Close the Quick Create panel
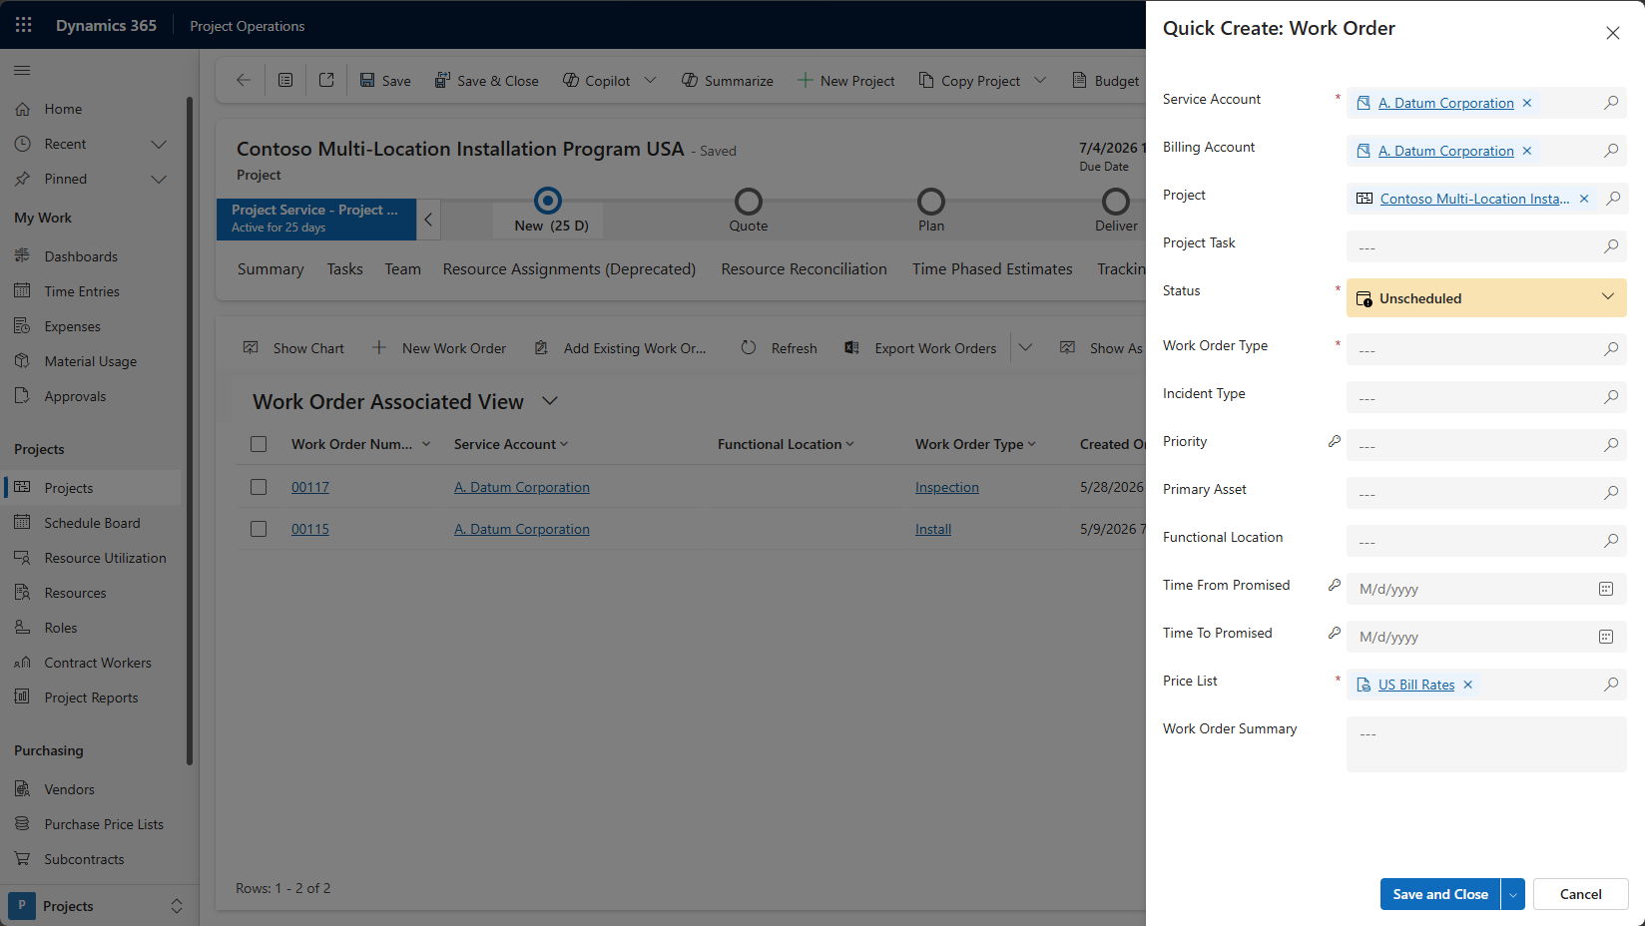Viewport: 1645px width, 926px height. click(x=1613, y=33)
